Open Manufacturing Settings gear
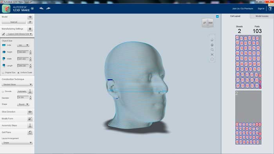 (30, 29)
